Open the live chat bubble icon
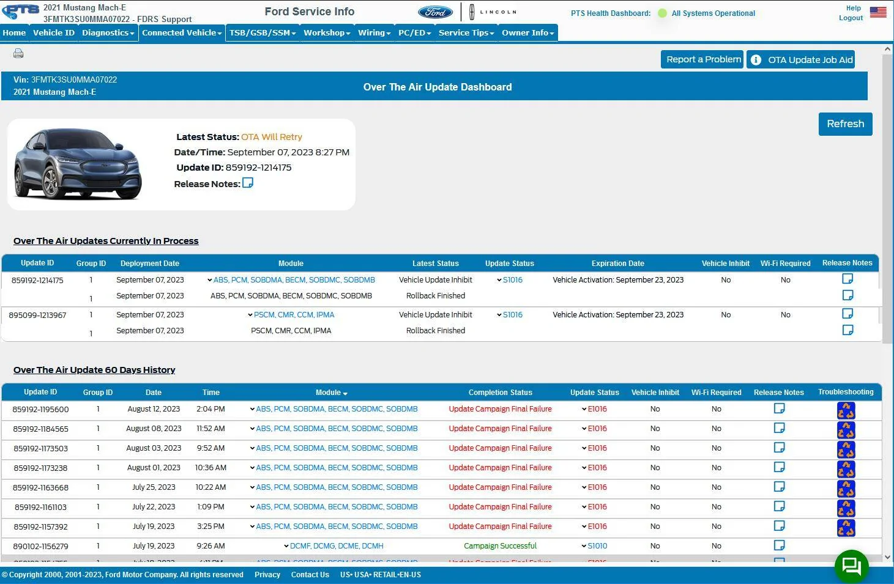Screen dimensions: 894x584 pos(852,566)
